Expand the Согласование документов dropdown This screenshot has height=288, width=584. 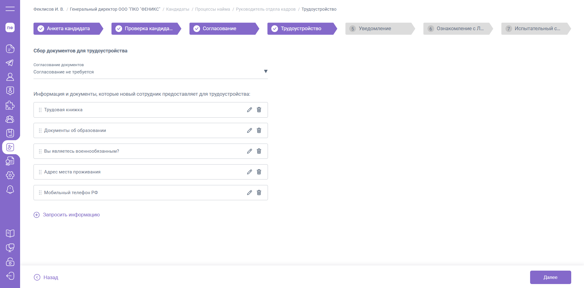point(266,72)
